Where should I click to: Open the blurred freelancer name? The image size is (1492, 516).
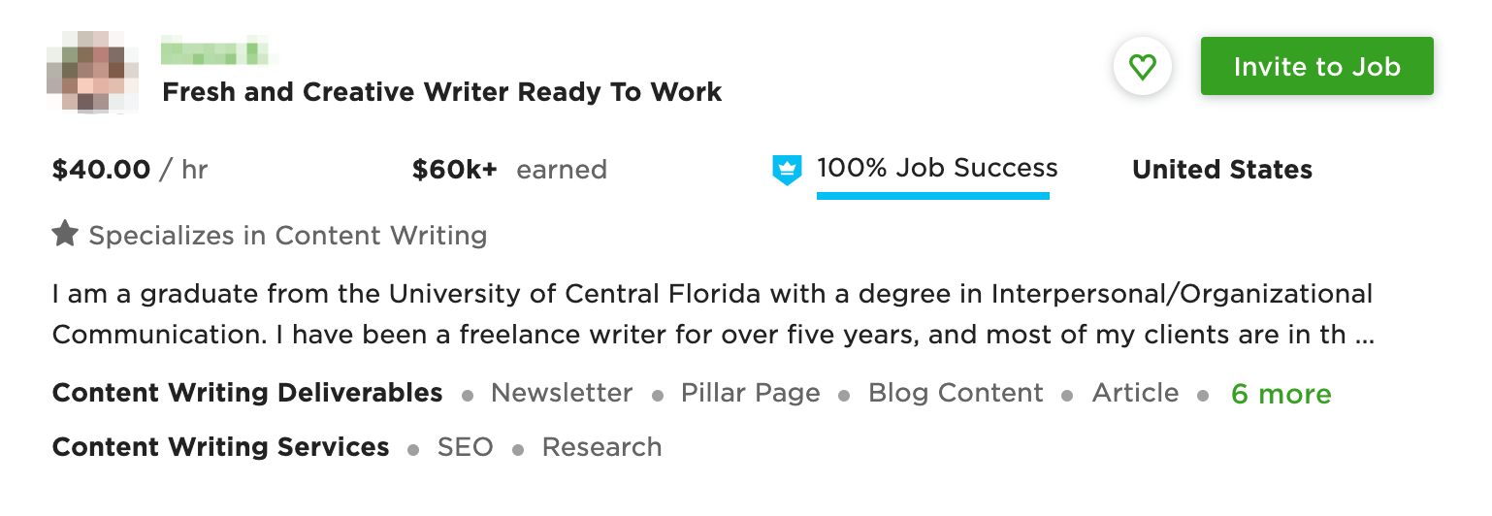(x=213, y=48)
